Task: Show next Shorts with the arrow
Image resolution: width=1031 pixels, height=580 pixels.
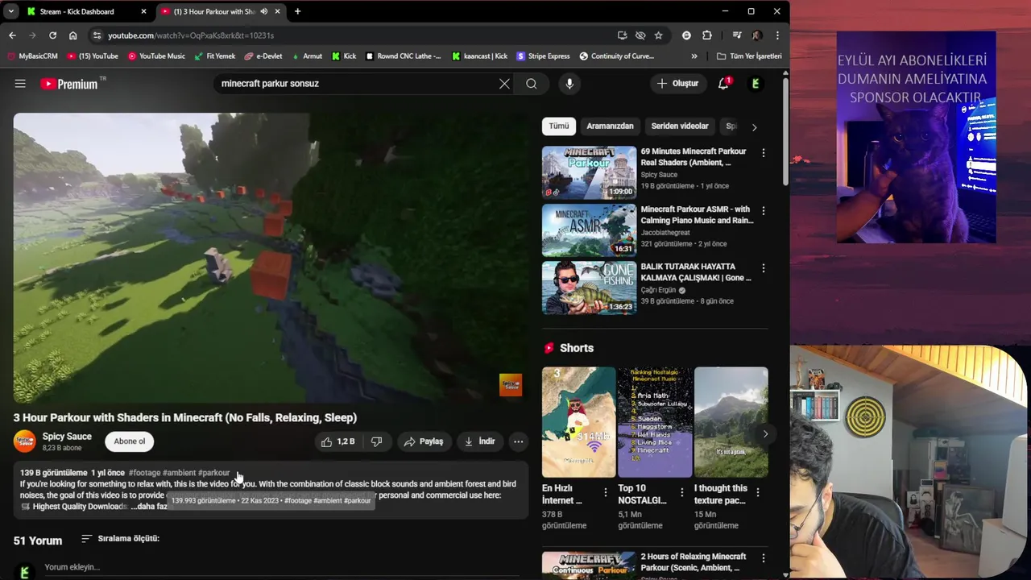Action: tap(765, 434)
